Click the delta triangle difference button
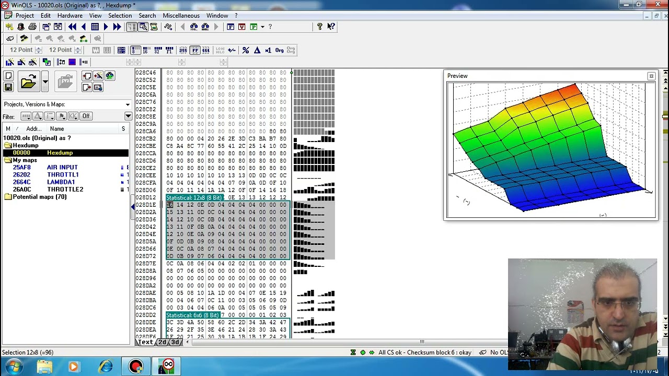Image resolution: width=669 pixels, height=376 pixels. [x=257, y=50]
